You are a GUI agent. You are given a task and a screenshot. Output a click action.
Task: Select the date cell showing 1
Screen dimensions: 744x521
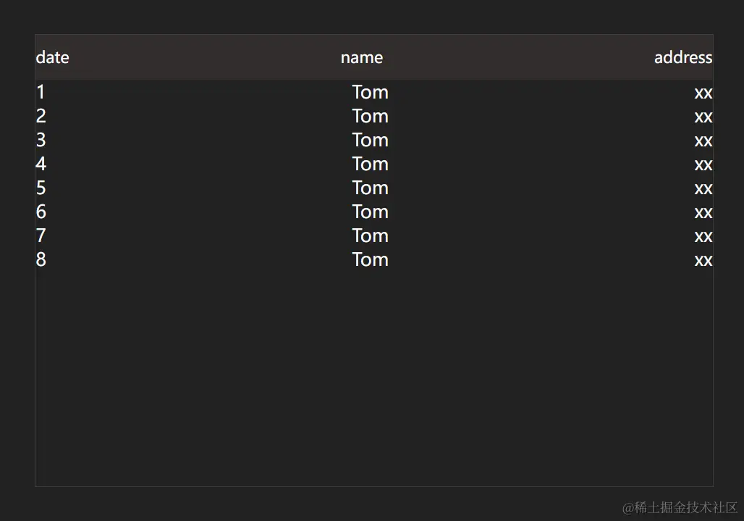tap(41, 92)
